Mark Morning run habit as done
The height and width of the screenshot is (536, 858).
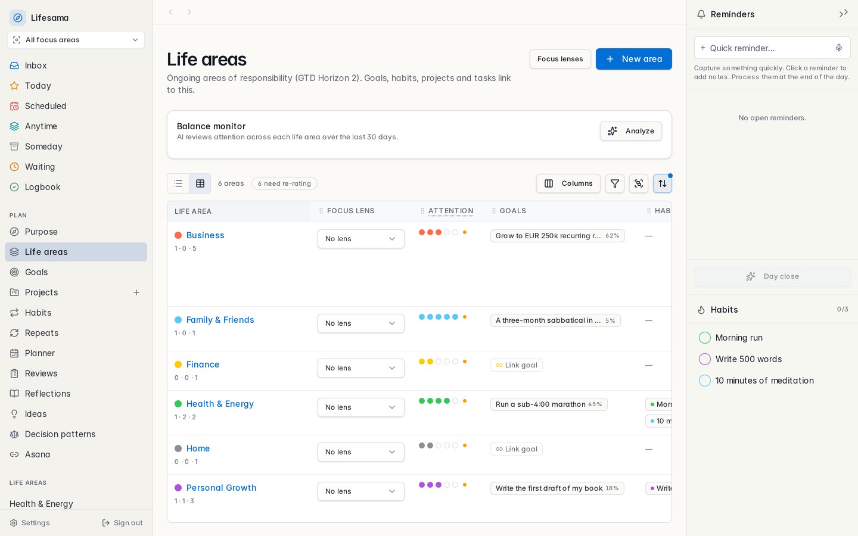click(705, 338)
